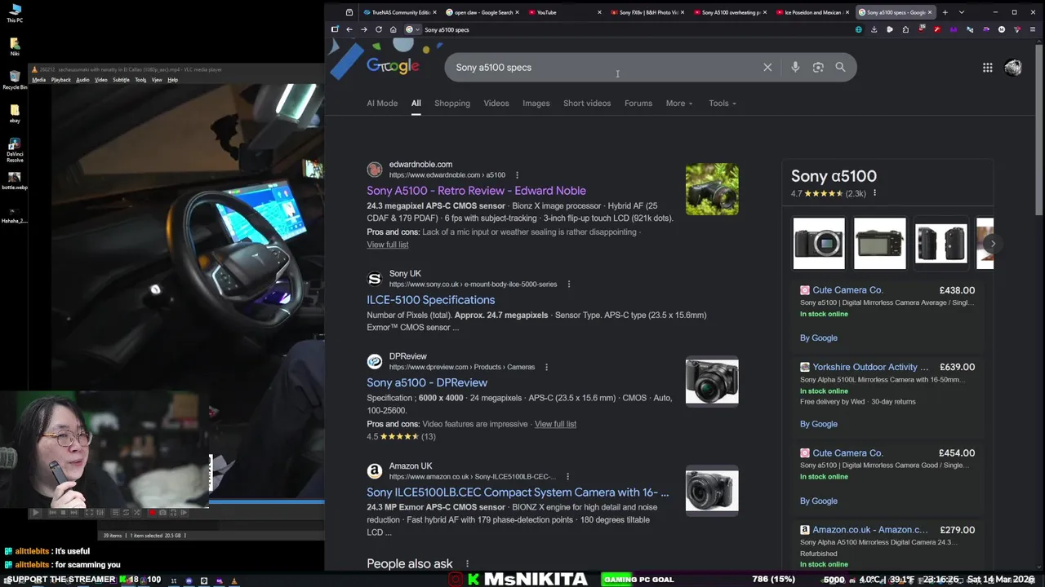Open the browser downloads icon

(874, 29)
